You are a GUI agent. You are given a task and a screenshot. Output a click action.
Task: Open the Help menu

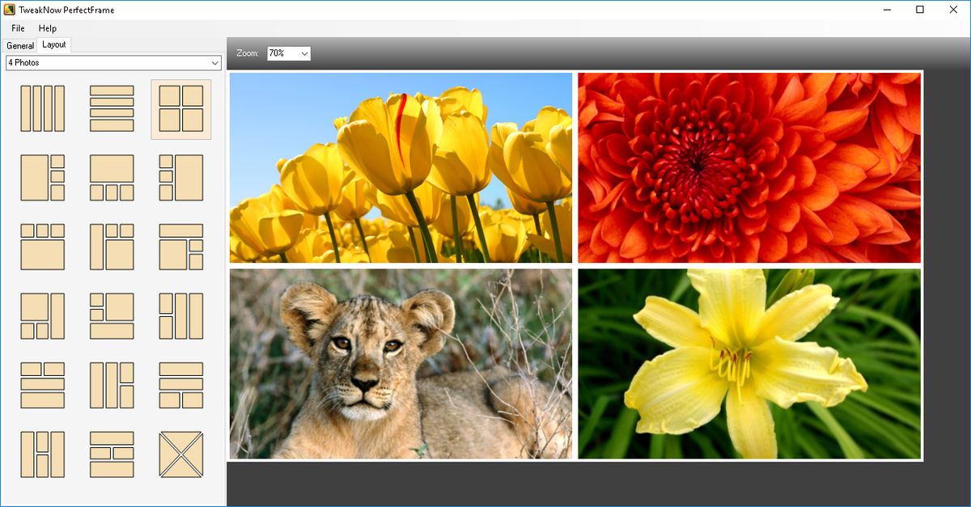(x=47, y=27)
